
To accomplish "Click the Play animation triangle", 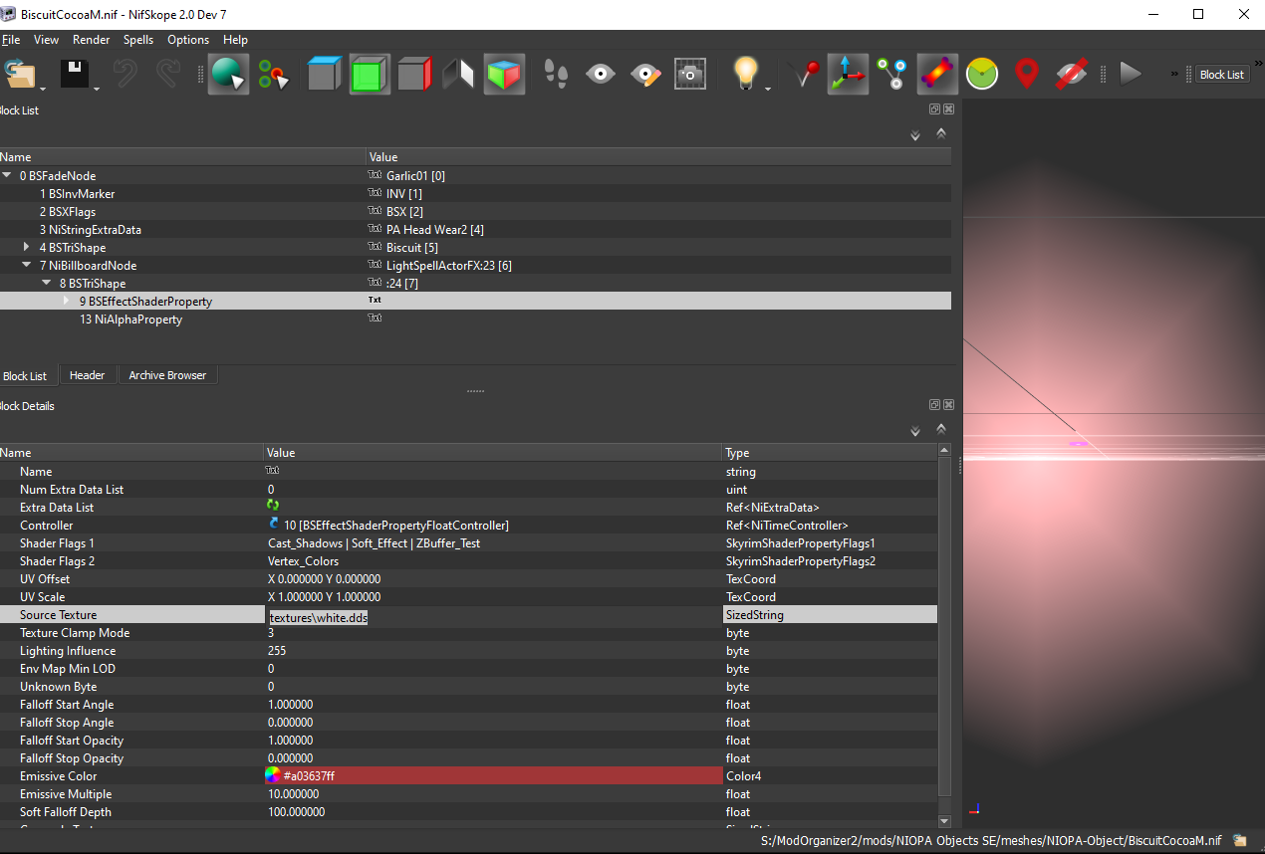I will [1130, 74].
